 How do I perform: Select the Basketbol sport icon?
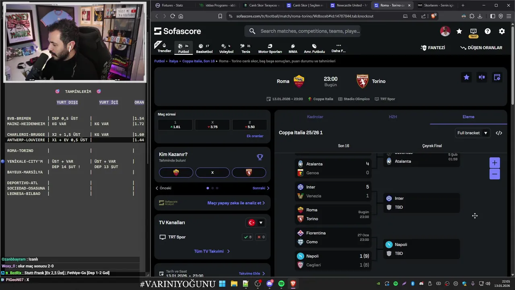pos(204,48)
